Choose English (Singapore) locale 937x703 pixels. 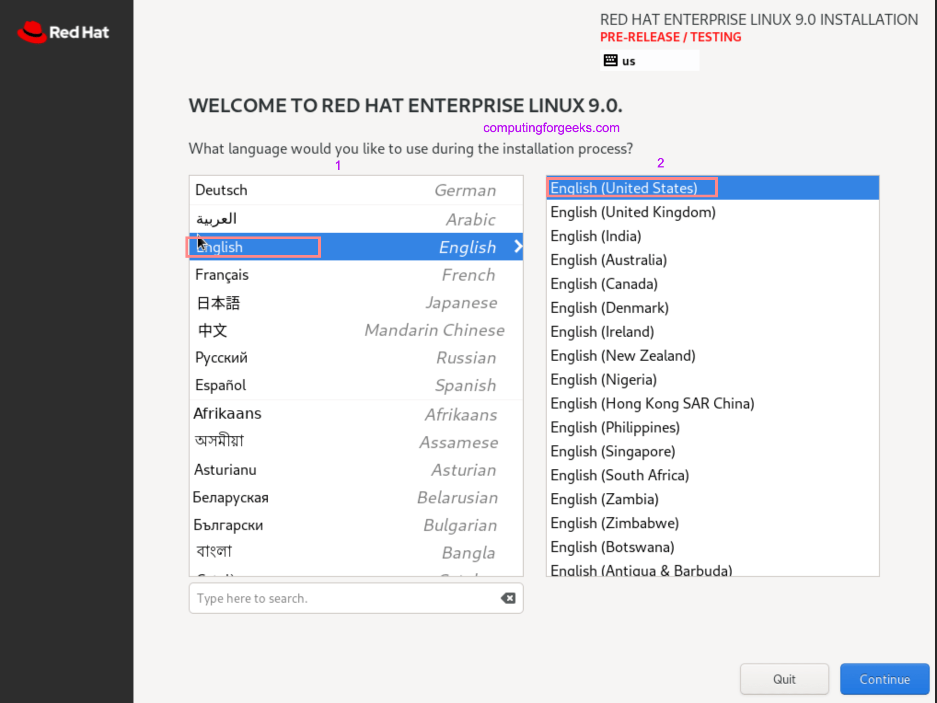point(712,451)
